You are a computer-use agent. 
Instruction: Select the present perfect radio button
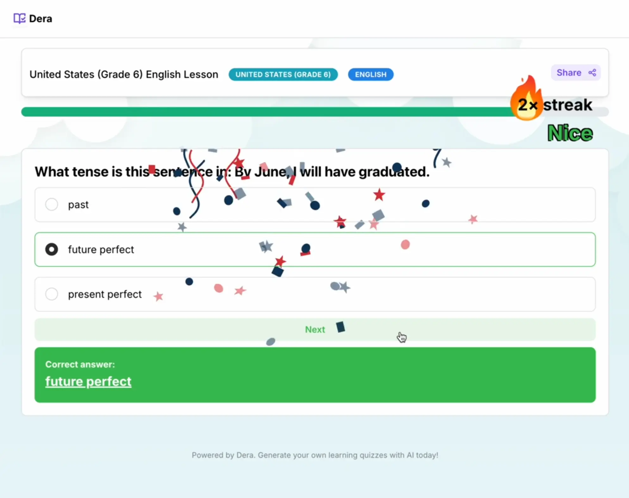[51, 294]
